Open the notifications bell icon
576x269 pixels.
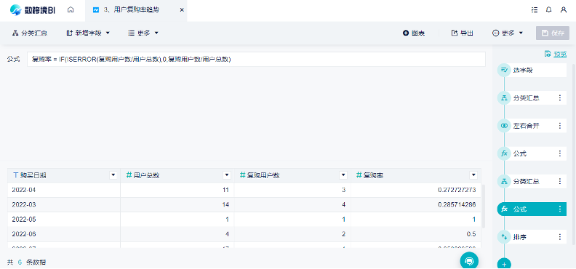pyautogui.click(x=549, y=10)
